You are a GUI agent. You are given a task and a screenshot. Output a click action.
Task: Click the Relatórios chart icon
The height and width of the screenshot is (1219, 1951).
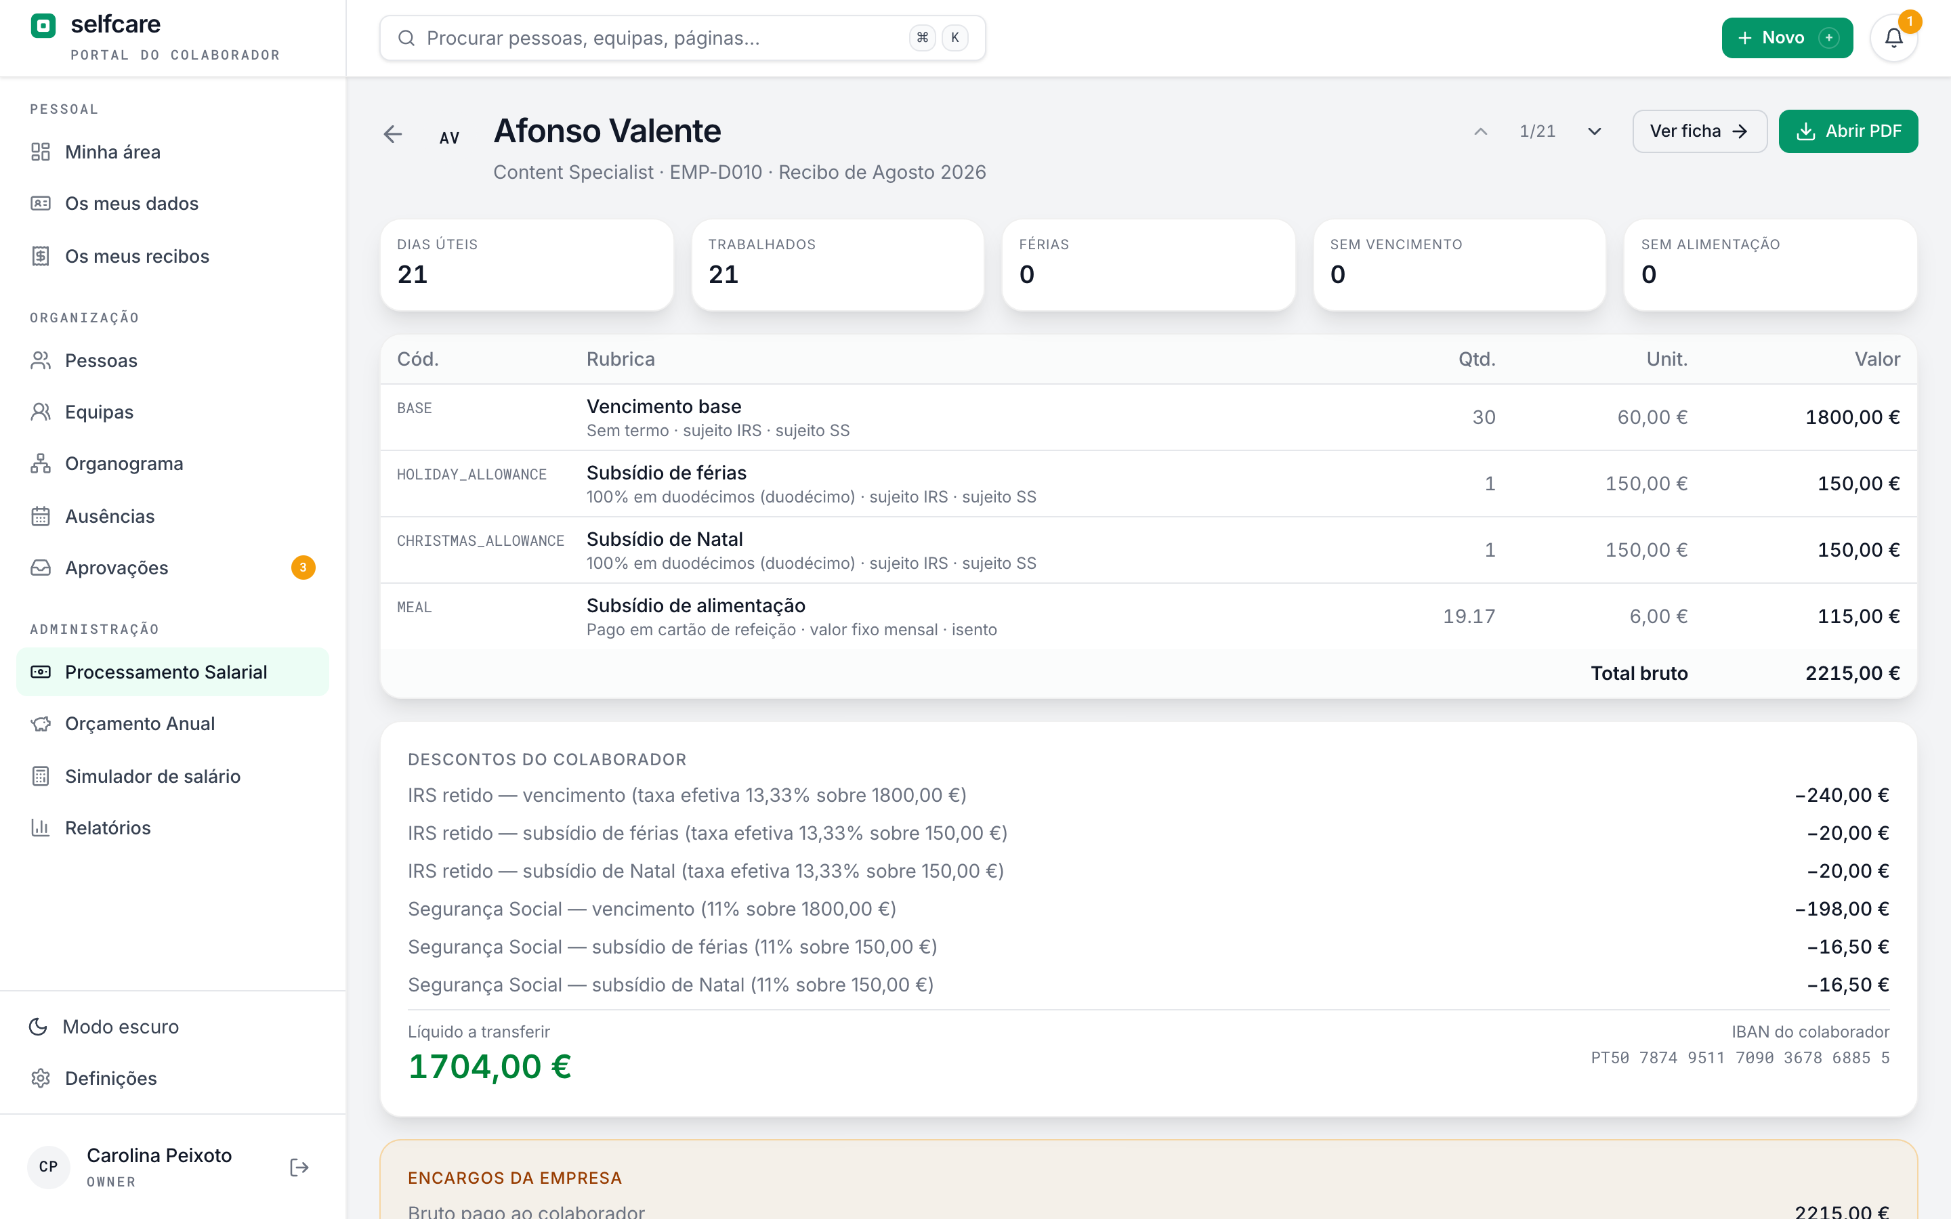(41, 827)
